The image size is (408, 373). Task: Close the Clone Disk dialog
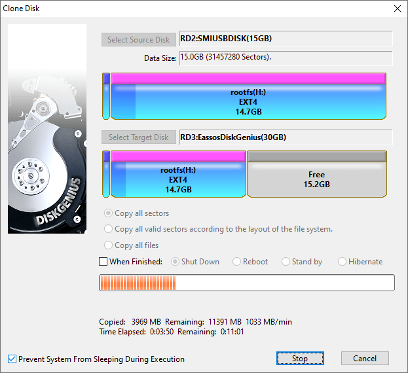[397, 9]
